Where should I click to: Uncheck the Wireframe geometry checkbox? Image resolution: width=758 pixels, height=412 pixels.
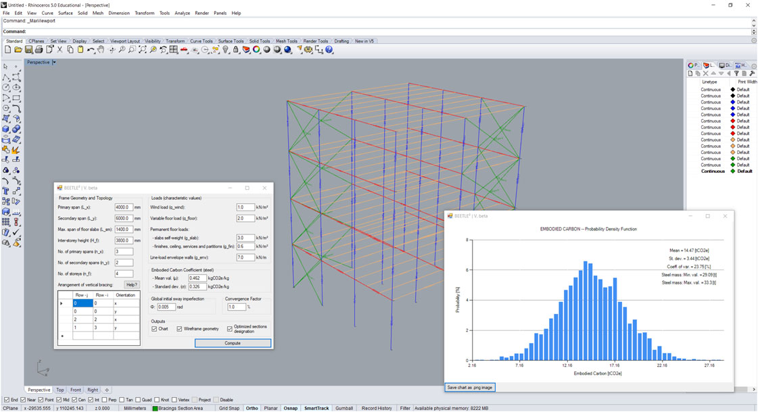179,329
